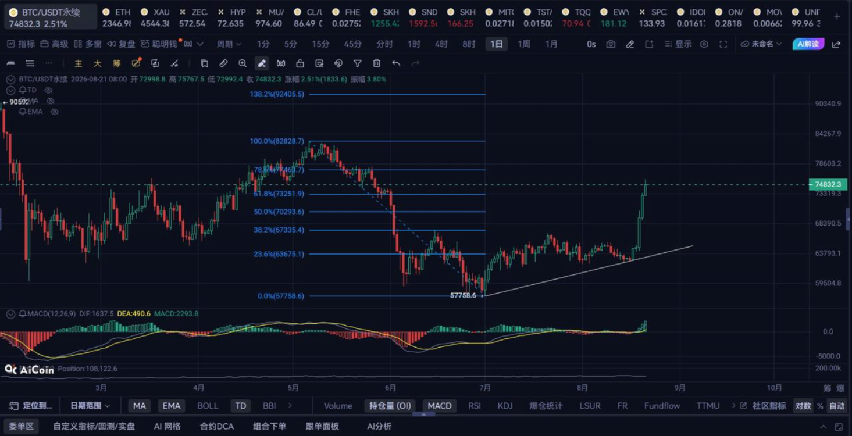Undo the last drawing action

point(396,63)
